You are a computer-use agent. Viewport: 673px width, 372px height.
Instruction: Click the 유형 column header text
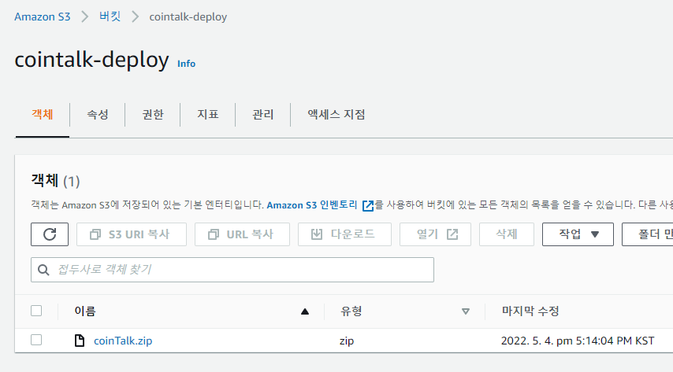coord(351,311)
